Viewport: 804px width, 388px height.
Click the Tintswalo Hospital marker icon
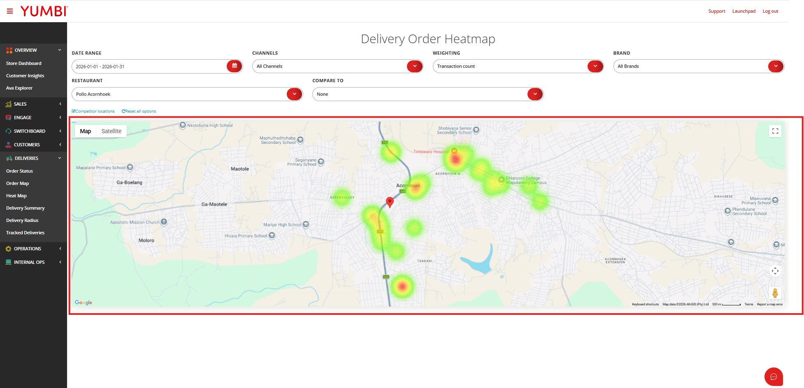click(454, 151)
